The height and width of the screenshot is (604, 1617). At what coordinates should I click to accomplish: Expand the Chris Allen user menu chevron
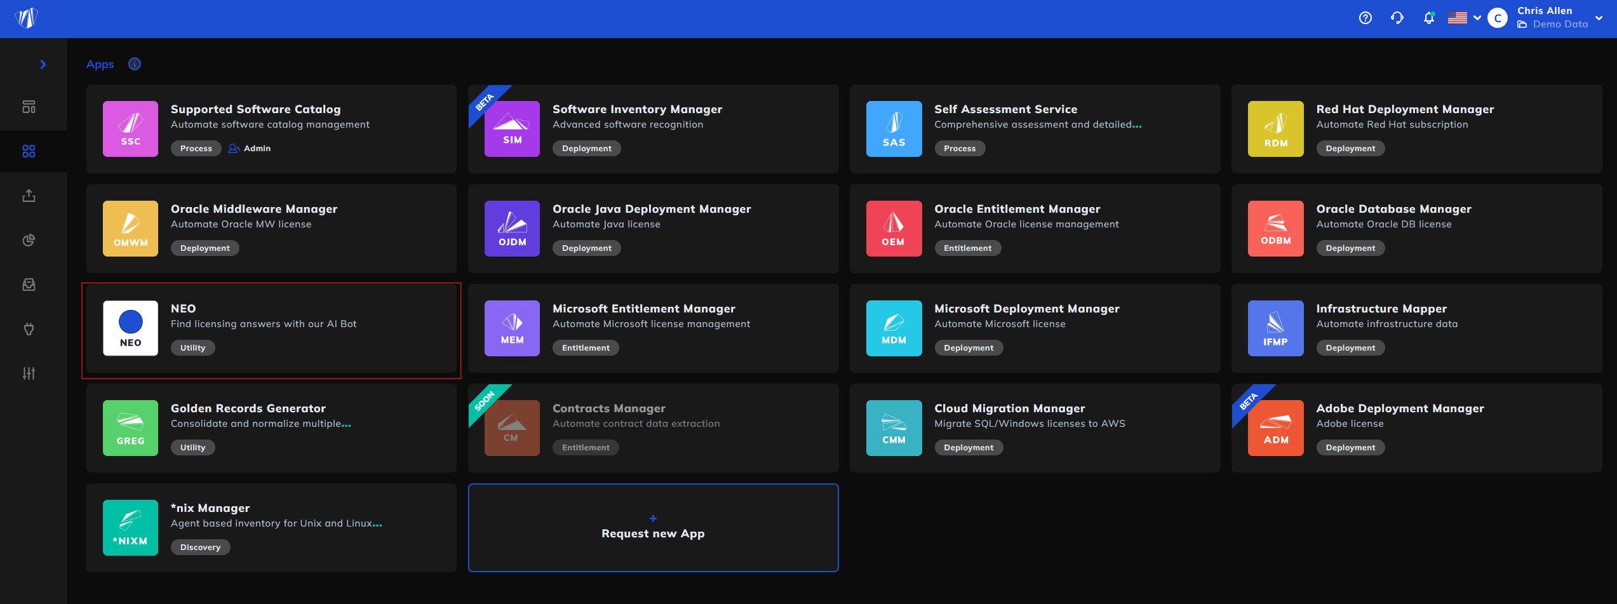(1599, 18)
